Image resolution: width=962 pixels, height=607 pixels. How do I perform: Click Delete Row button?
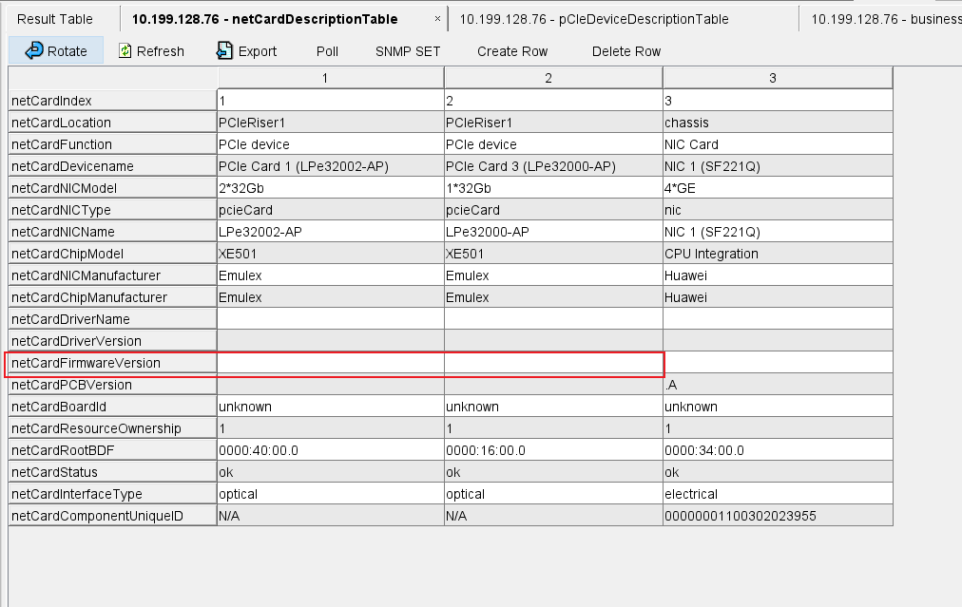pos(626,51)
